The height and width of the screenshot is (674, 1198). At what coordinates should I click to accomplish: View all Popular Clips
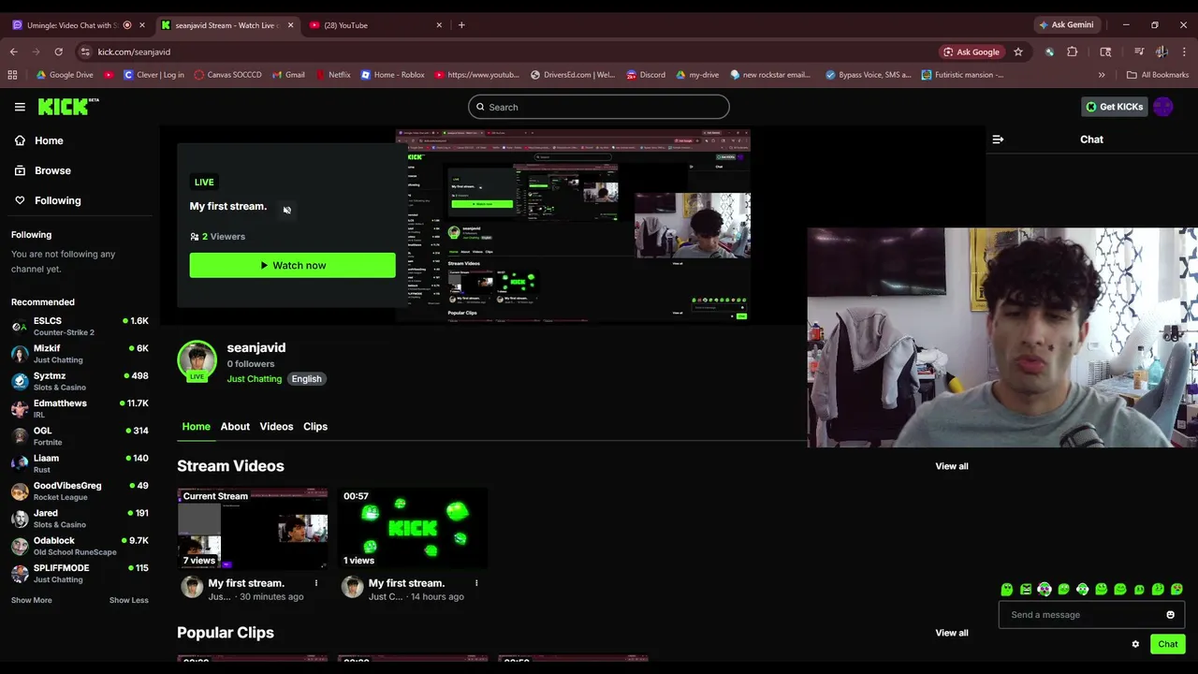[952, 633]
